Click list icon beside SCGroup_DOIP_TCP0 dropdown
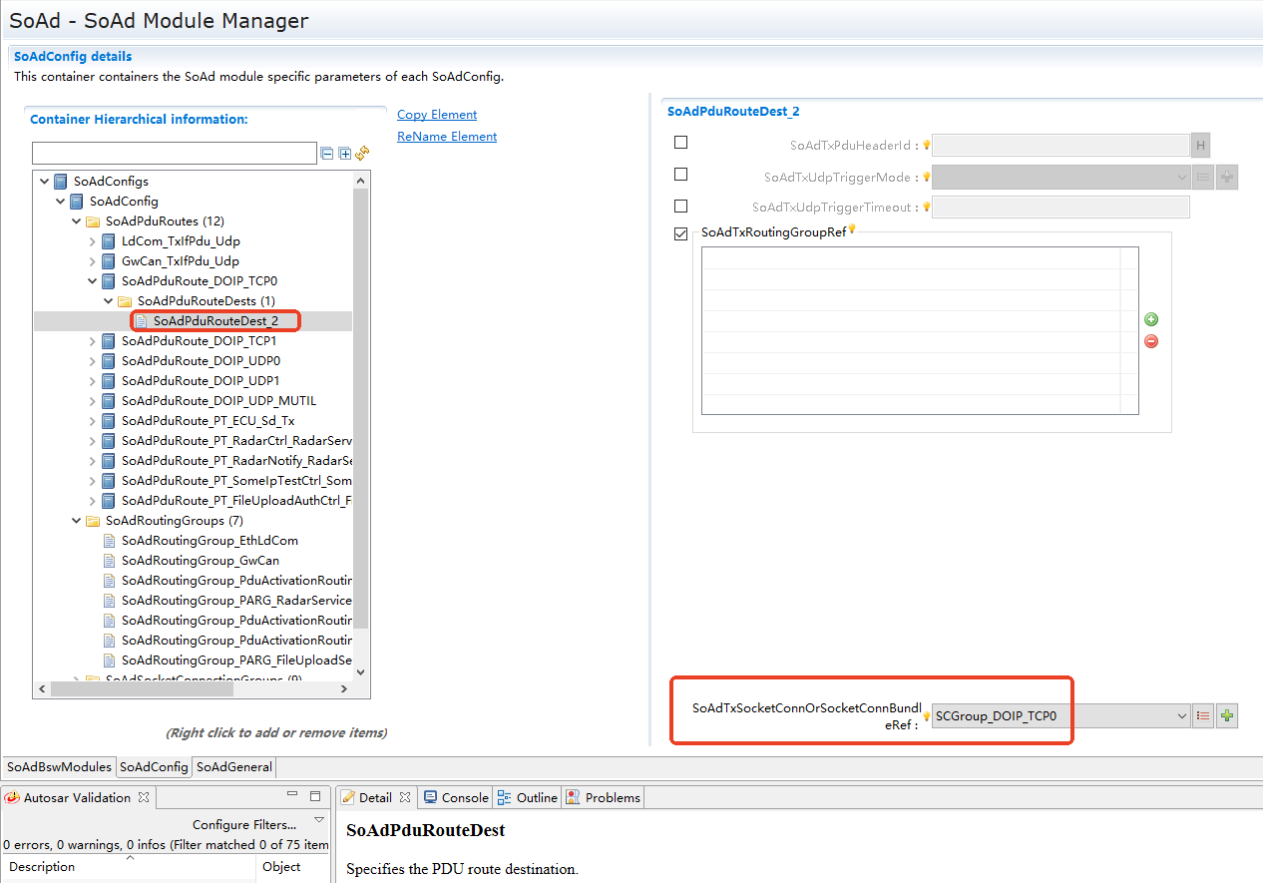The width and height of the screenshot is (1263, 883). pos(1203,715)
